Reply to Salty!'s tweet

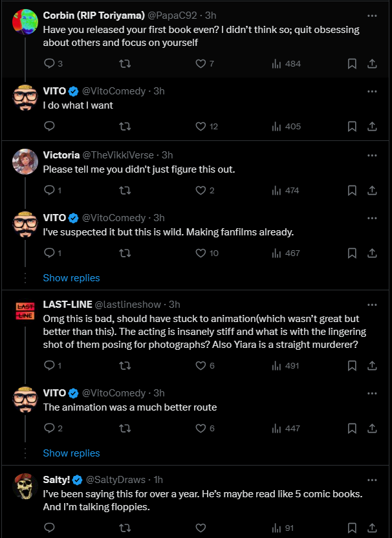pyautogui.click(x=49, y=528)
